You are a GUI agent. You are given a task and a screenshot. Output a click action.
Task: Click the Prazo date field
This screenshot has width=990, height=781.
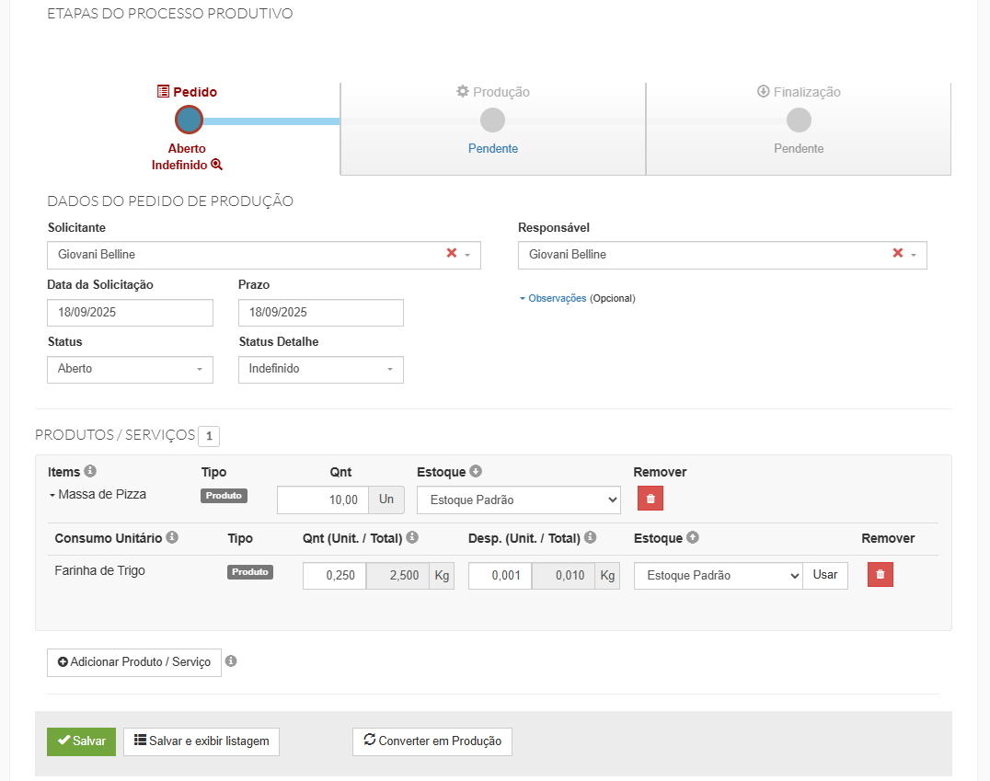click(320, 313)
